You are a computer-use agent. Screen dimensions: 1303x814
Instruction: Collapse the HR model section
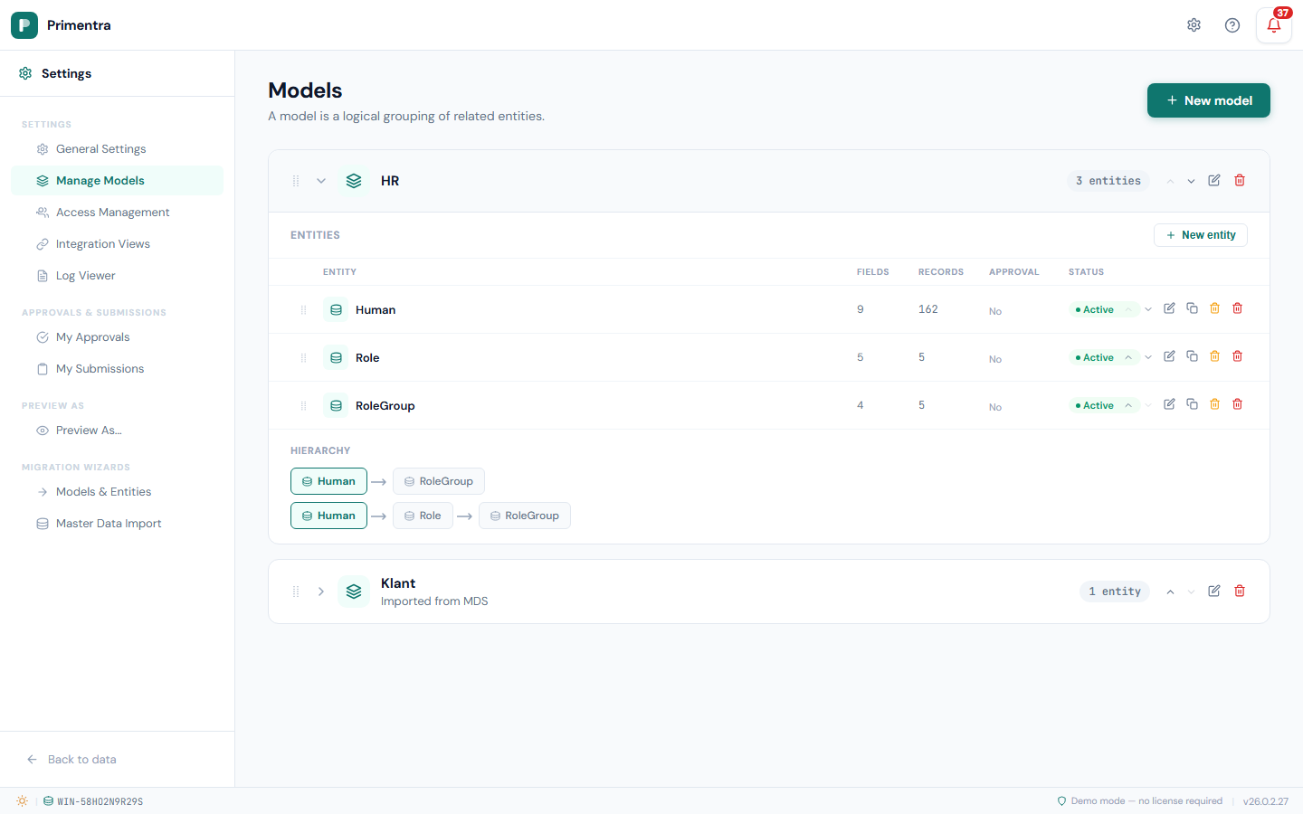[x=321, y=180]
